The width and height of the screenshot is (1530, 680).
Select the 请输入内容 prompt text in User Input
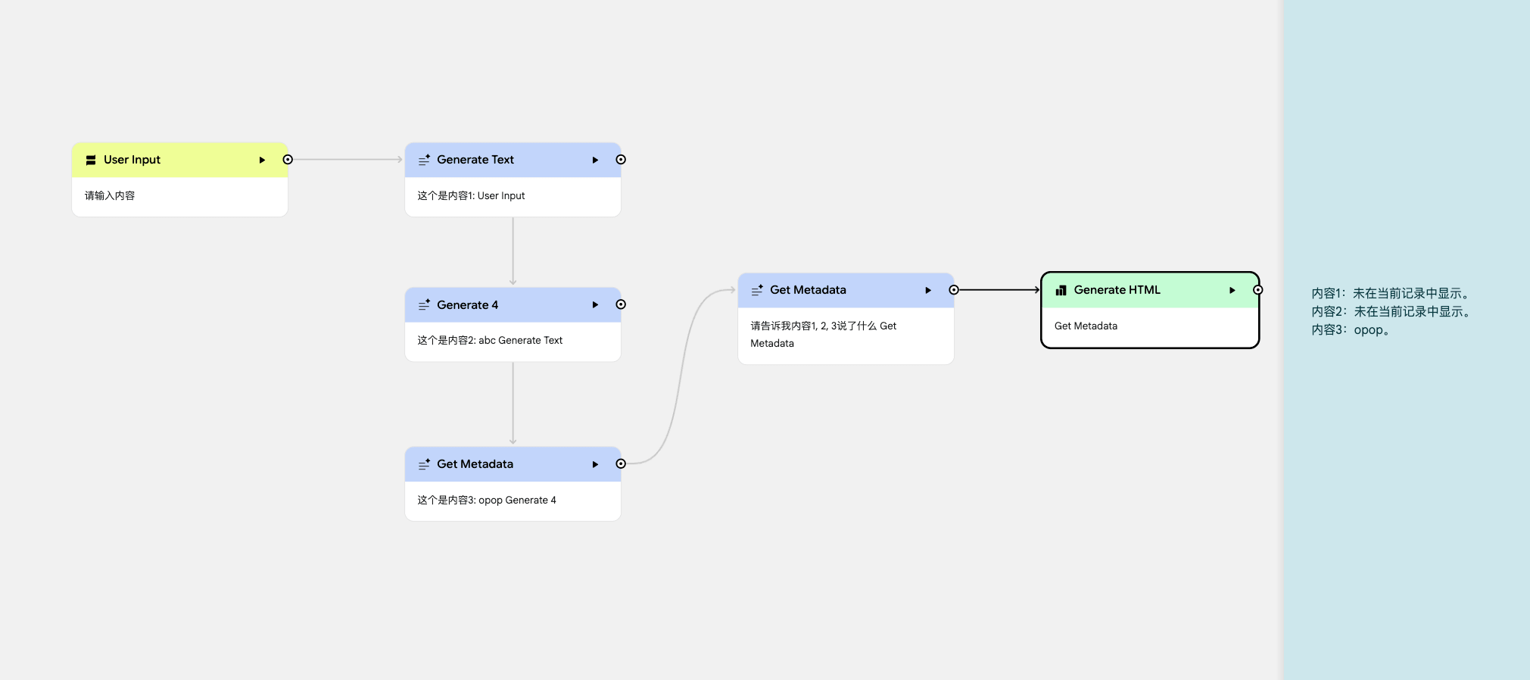coord(110,195)
